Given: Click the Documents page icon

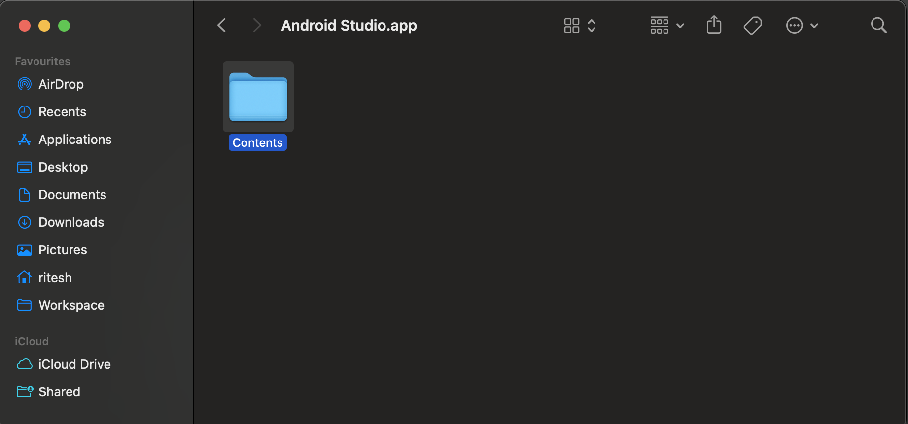Looking at the screenshot, I should (25, 195).
